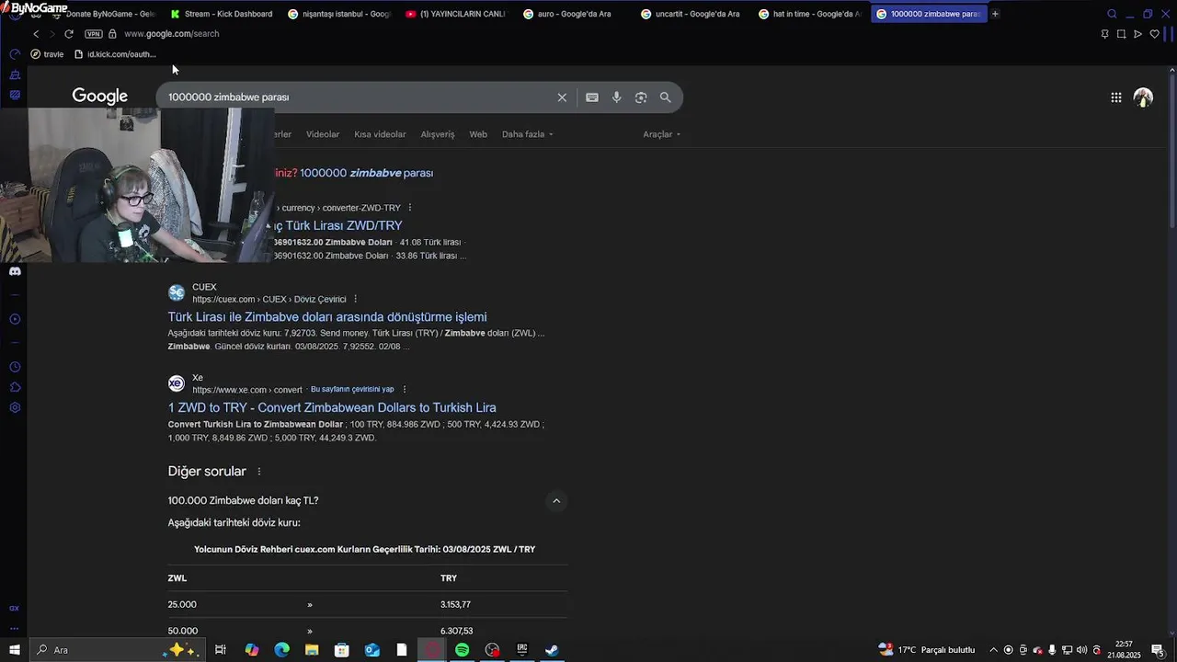
Task: Select the Videolar search tab
Action: (323, 134)
